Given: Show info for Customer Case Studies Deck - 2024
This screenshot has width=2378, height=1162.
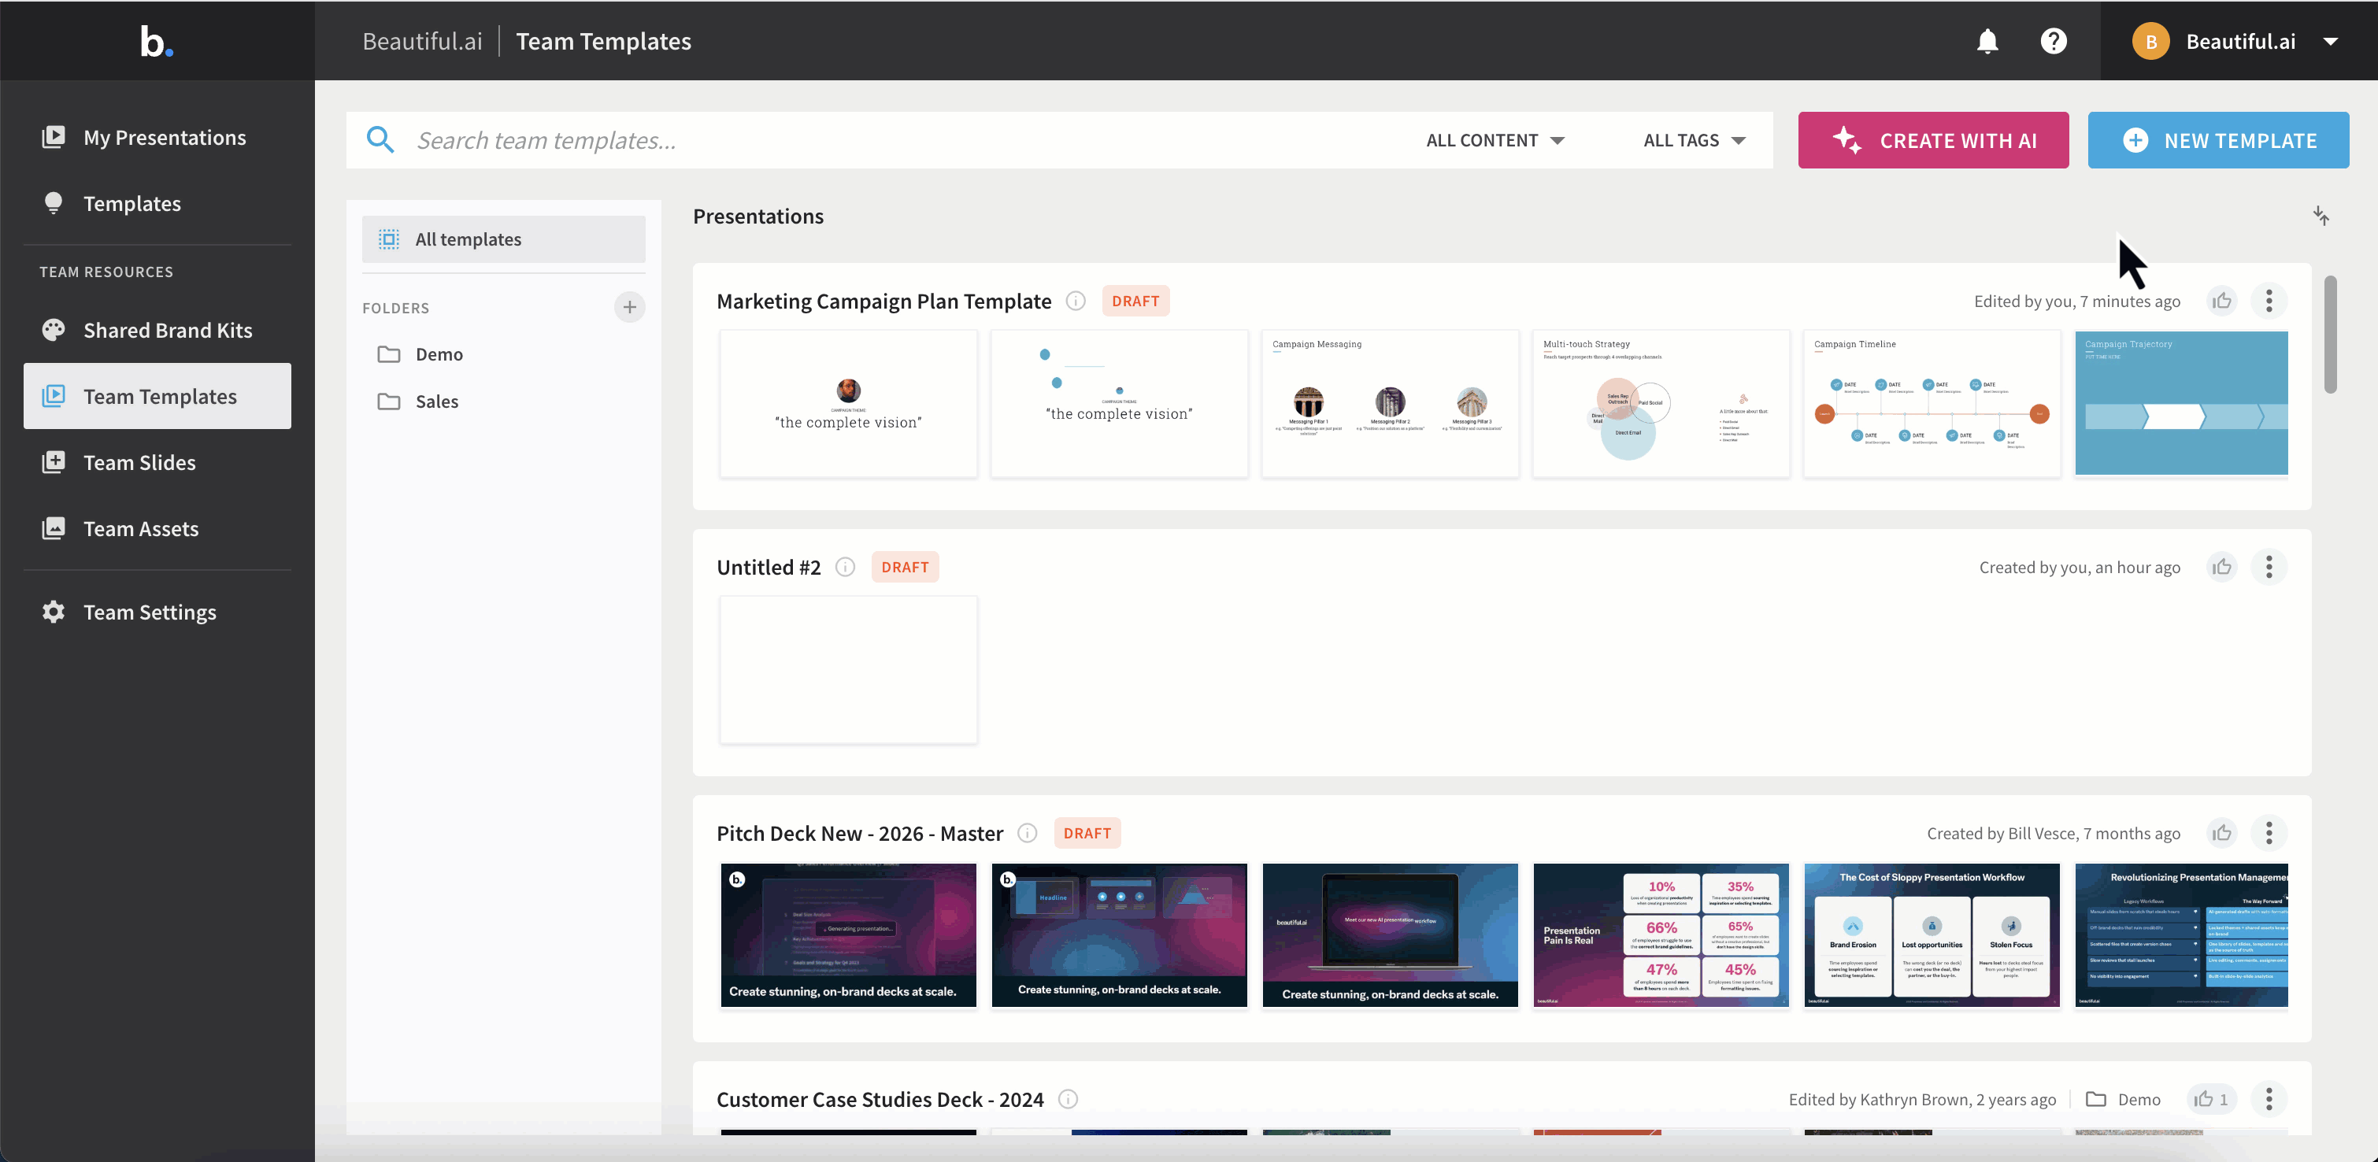Looking at the screenshot, I should (1068, 1099).
